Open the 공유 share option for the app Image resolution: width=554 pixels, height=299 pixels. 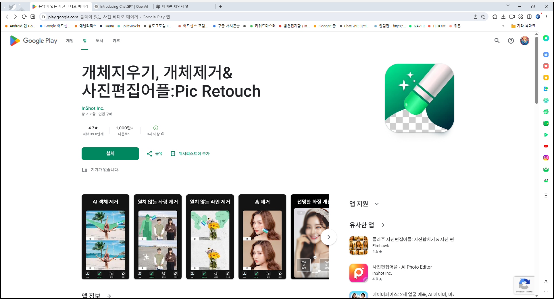pos(154,153)
